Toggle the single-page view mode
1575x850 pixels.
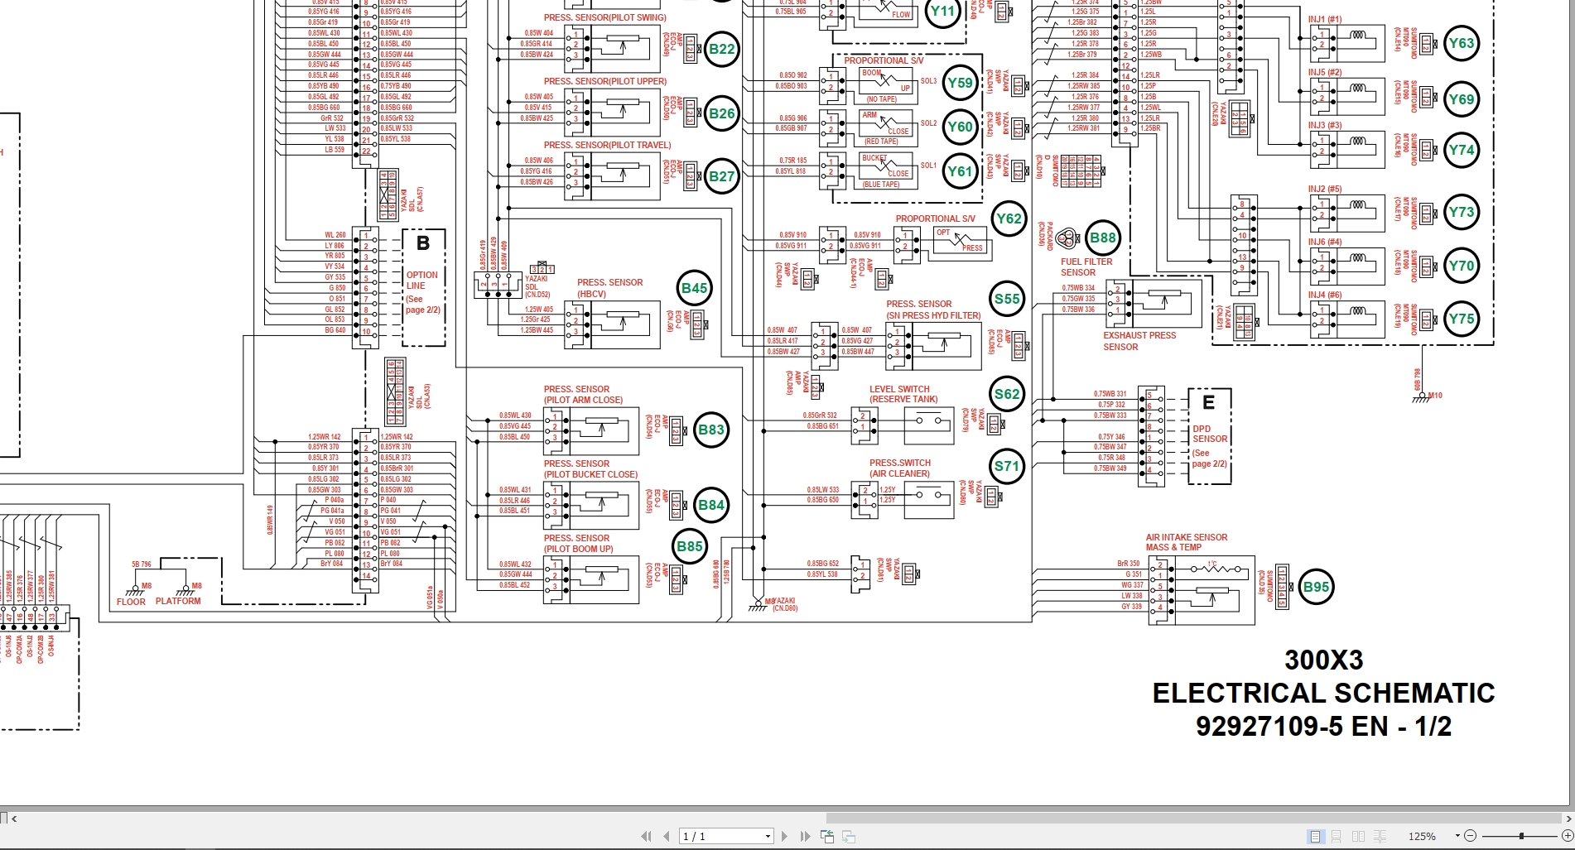point(1314,836)
